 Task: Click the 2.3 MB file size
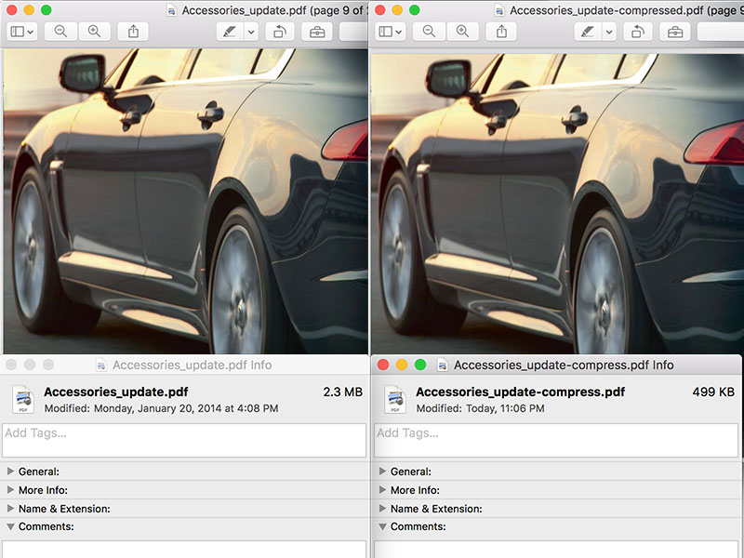[x=342, y=392]
